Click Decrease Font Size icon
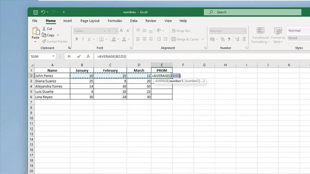The image size is (310, 174). tap(128, 30)
